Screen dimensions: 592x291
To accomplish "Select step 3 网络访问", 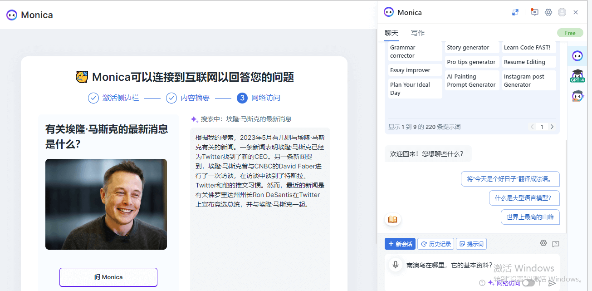I will tap(259, 98).
